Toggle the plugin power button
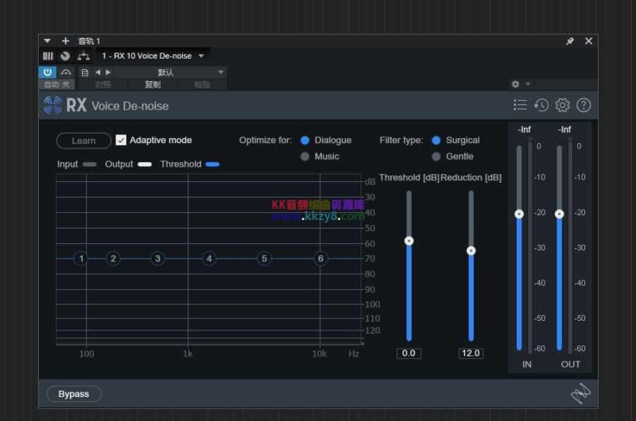 pyautogui.click(x=48, y=72)
